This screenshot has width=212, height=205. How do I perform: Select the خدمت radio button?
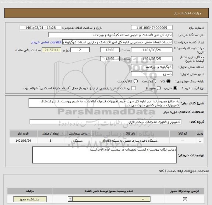154,81
